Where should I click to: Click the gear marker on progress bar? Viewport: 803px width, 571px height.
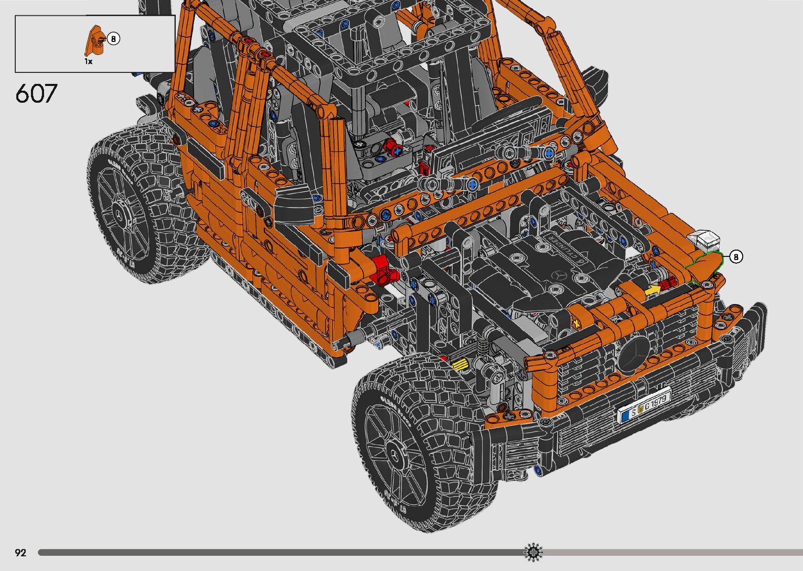[533, 552]
